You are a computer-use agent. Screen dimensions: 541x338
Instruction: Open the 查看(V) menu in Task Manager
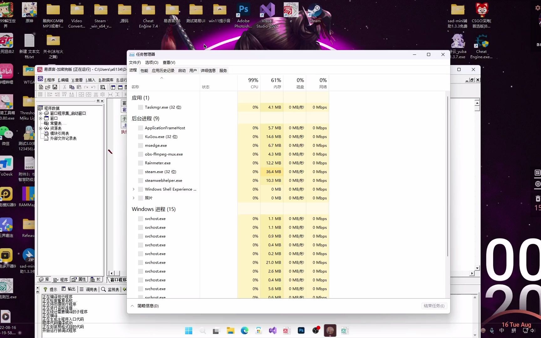click(169, 62)
